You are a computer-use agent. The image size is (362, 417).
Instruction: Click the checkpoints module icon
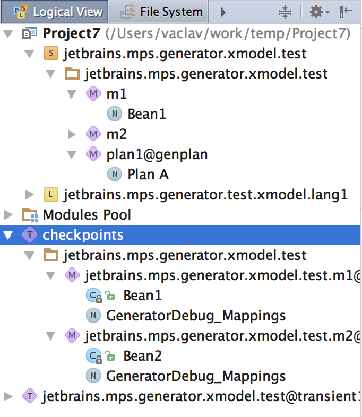30,235
